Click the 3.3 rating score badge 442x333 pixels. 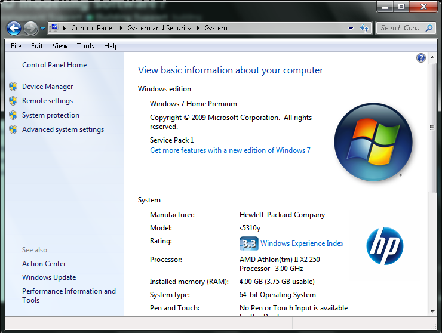(249, 243)
